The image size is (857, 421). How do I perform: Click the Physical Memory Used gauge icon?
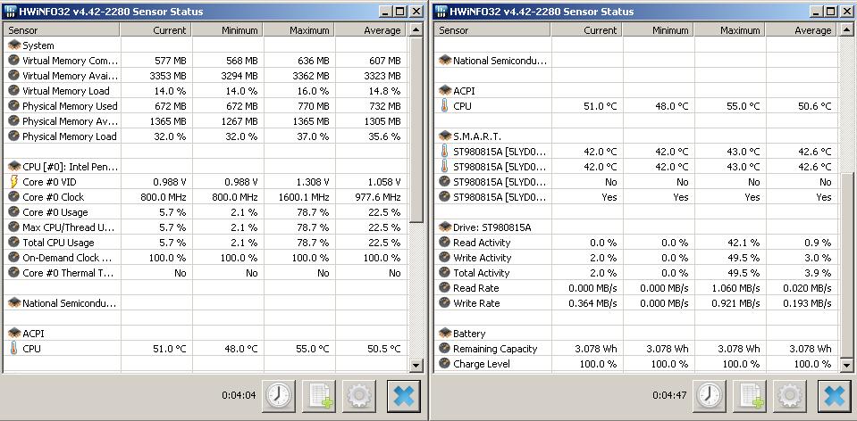[x=13, y=106]
